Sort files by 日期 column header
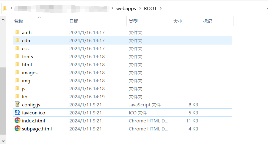 74,21
